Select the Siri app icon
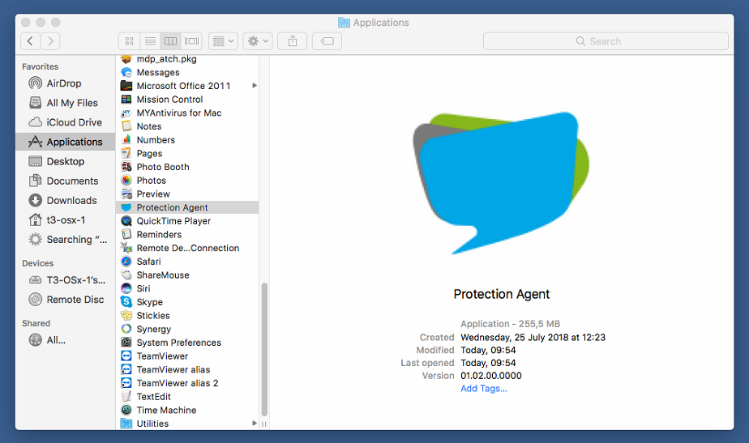Viewport: 749px width, 443px height. 126,289
